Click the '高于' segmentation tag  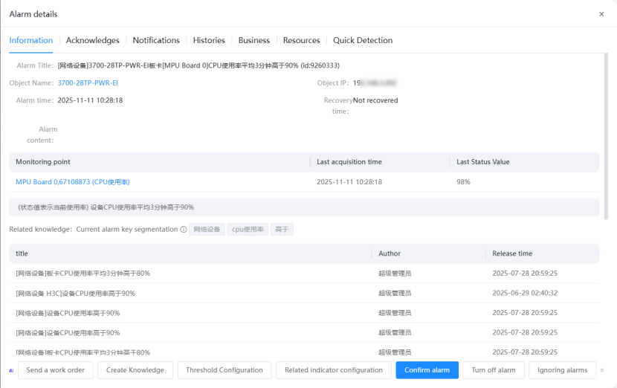282,230
